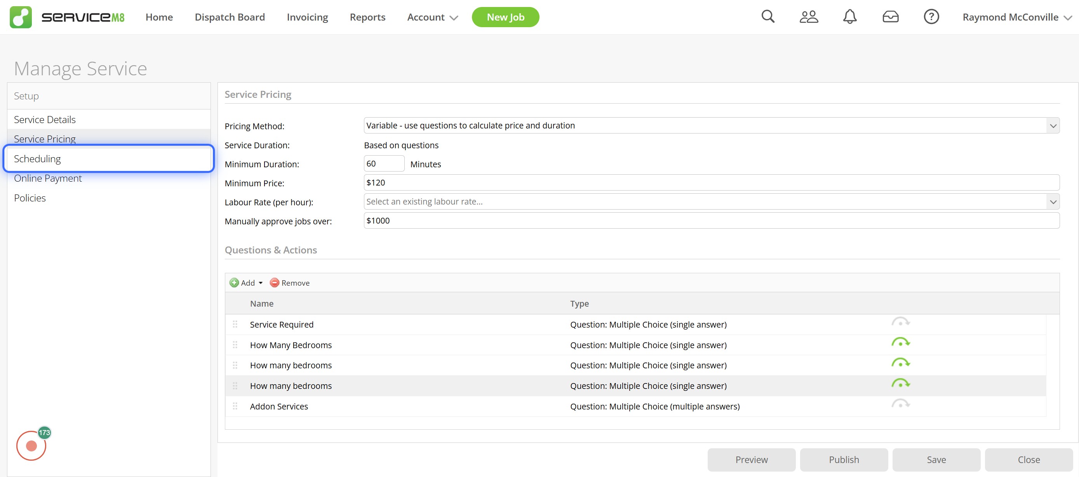Click the green Add plus icon

pyautogui.click(x=234, y=283)
